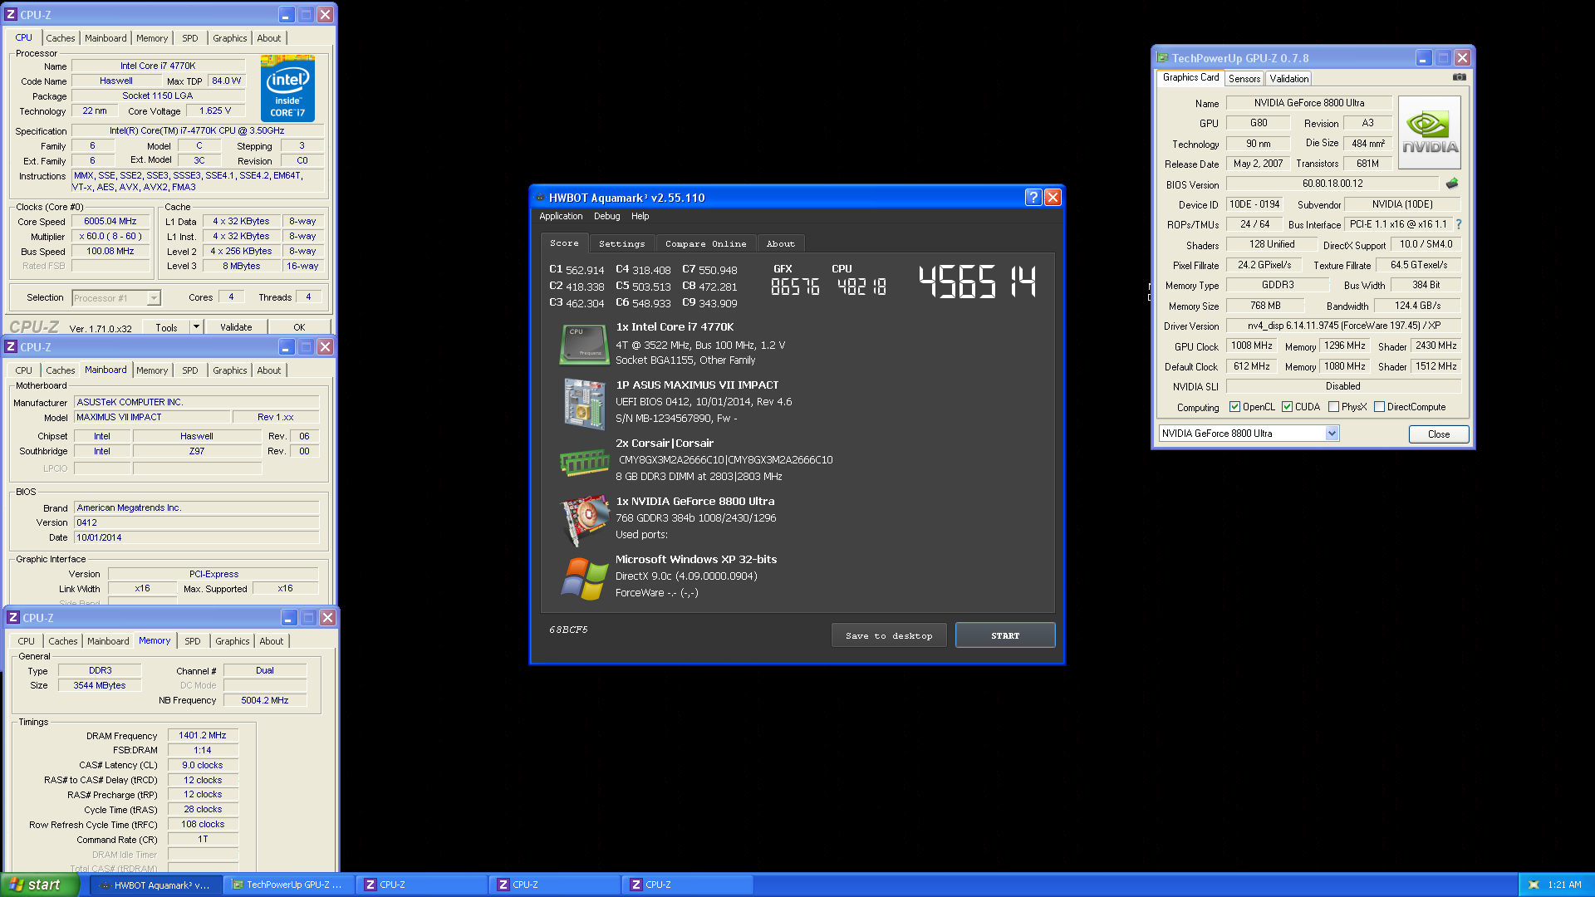Click the taskbar clock showing 1:21 AM
Image resolution: width=1595 pixels, height=897 pixels.
tap(1564, 885)
